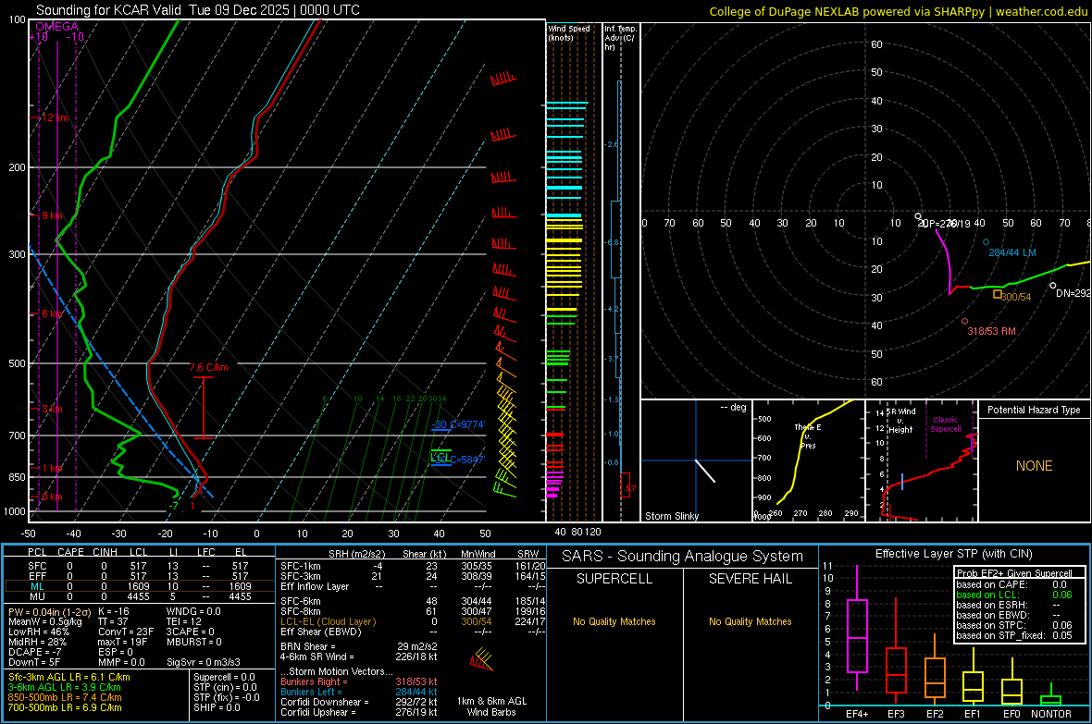This screenshot has width=1092, height=724.
Task: Click the OMEGA label on the skew-T
Action: click(x=57, y=27)
